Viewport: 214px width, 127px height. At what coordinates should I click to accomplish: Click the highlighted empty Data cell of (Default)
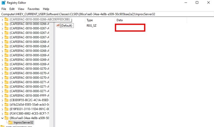[130, 28]
